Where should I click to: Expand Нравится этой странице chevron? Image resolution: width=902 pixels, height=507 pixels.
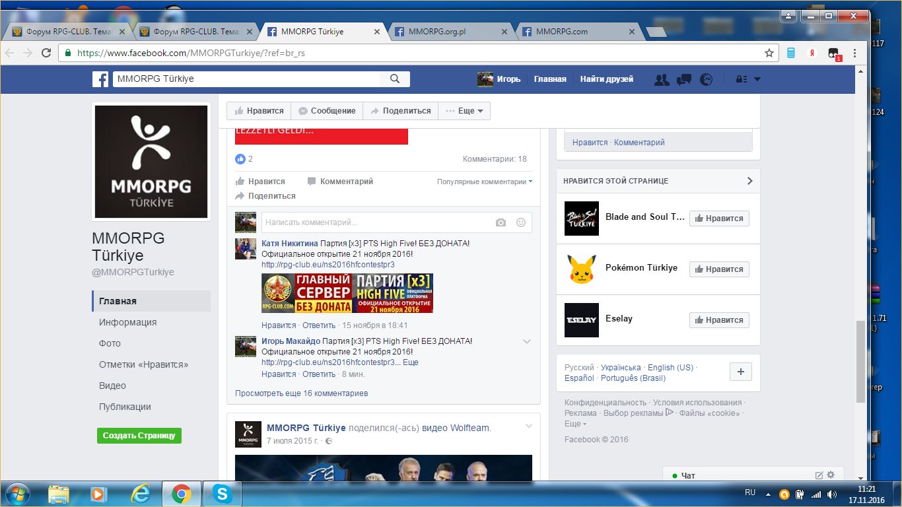(749, 181)
